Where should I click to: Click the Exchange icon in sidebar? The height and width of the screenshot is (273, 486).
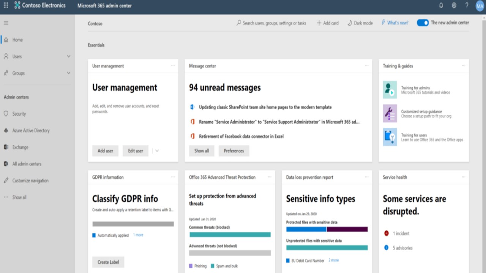pos(6,147)
